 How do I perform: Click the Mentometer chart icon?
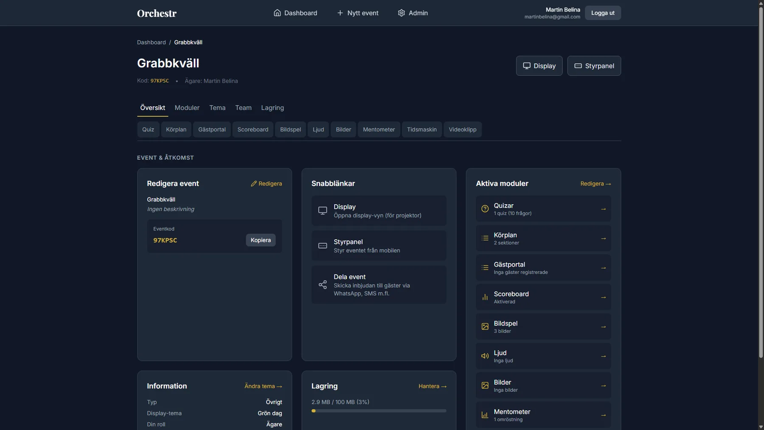point(485,415)
